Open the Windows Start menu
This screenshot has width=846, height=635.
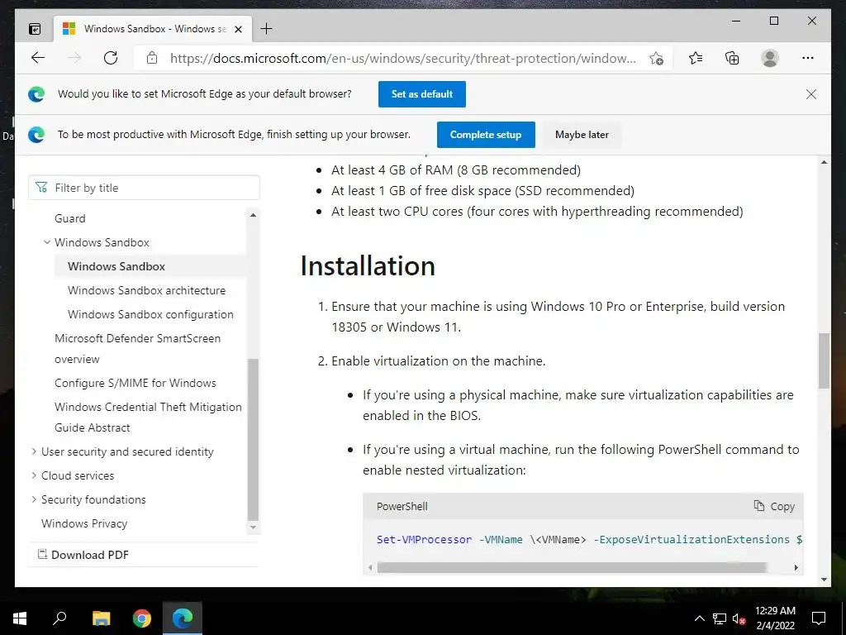coord(20,618)
